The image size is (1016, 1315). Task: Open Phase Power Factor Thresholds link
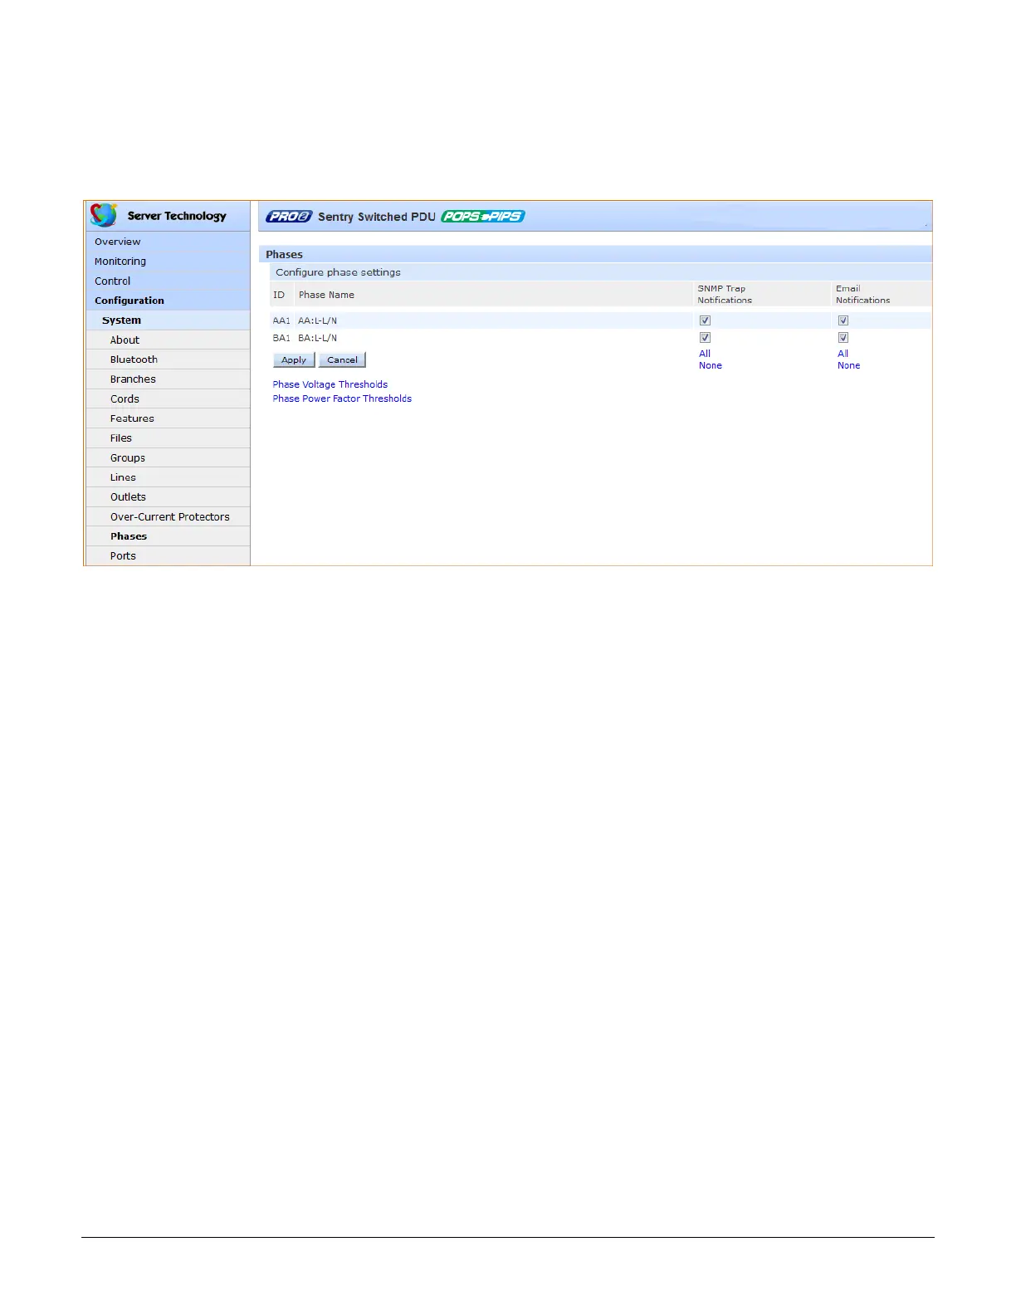342,398
